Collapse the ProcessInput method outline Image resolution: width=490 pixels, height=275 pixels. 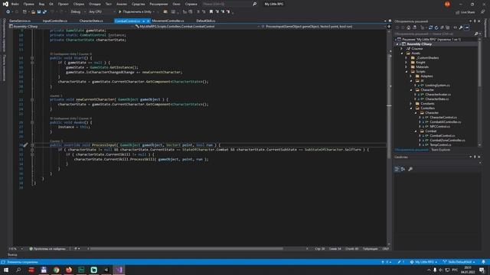32,145
